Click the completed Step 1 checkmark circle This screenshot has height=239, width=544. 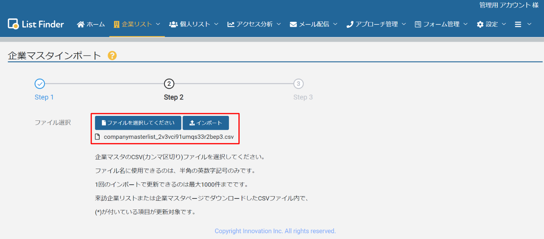tap(40, 84)
